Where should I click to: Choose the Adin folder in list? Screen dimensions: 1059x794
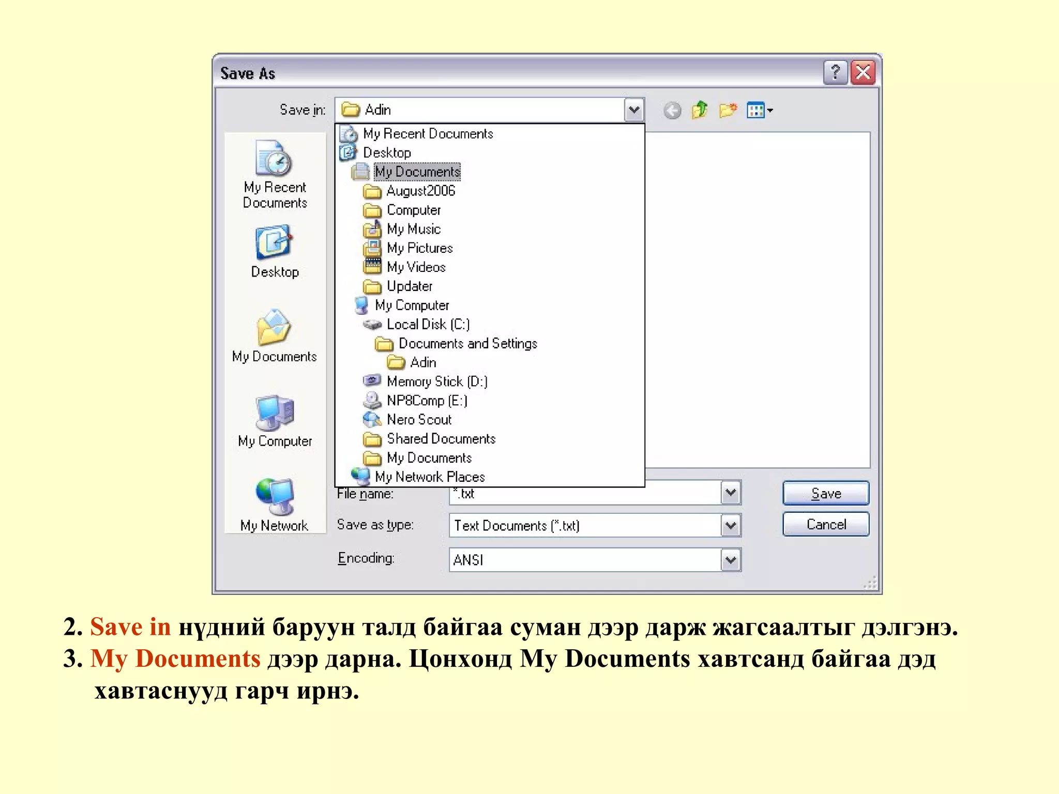(x=412, y=363)
